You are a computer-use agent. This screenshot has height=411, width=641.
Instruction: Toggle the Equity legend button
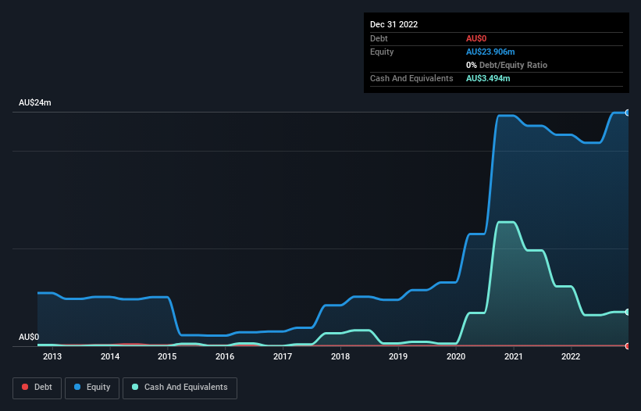[92, 388]
